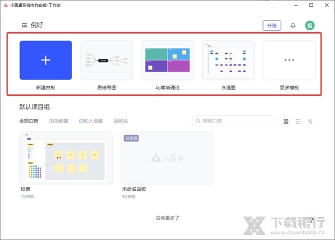
Task: Click the 更多模板 label
Action: coord(289,88)
